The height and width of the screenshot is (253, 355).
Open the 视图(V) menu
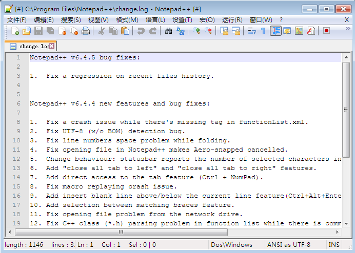[98, 20]
